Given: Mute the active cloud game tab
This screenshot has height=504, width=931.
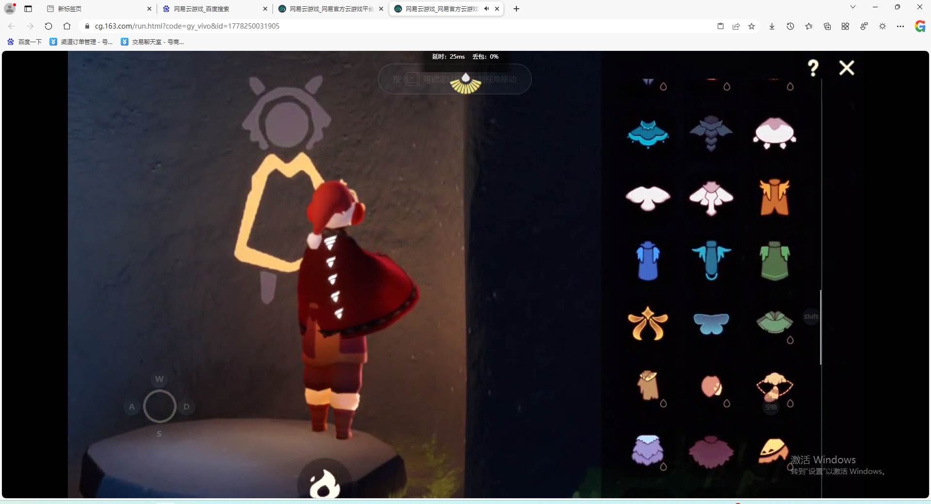Looking at the screenshot, I should click(486, 9).
